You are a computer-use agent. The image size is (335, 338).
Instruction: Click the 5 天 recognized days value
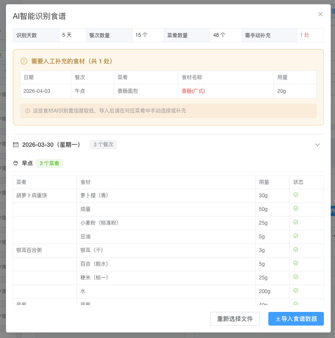67,35
